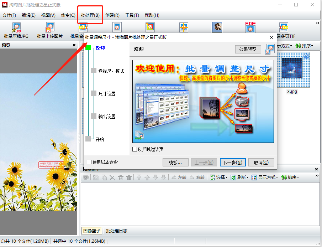
Task: Click the eye view icon in the basket toolbar
Action: coord(86,177)
